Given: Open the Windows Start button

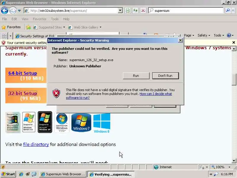Looking at the screenshot, I should click(8, 174).
